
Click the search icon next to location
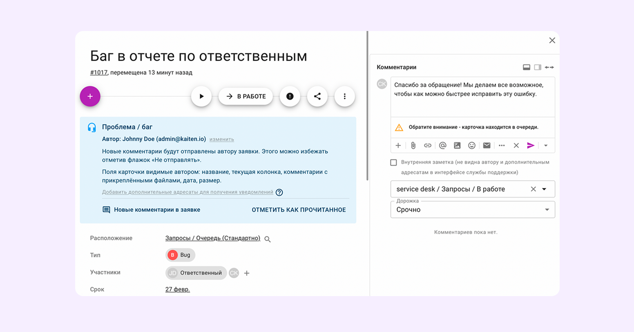[x=268, y=239]
